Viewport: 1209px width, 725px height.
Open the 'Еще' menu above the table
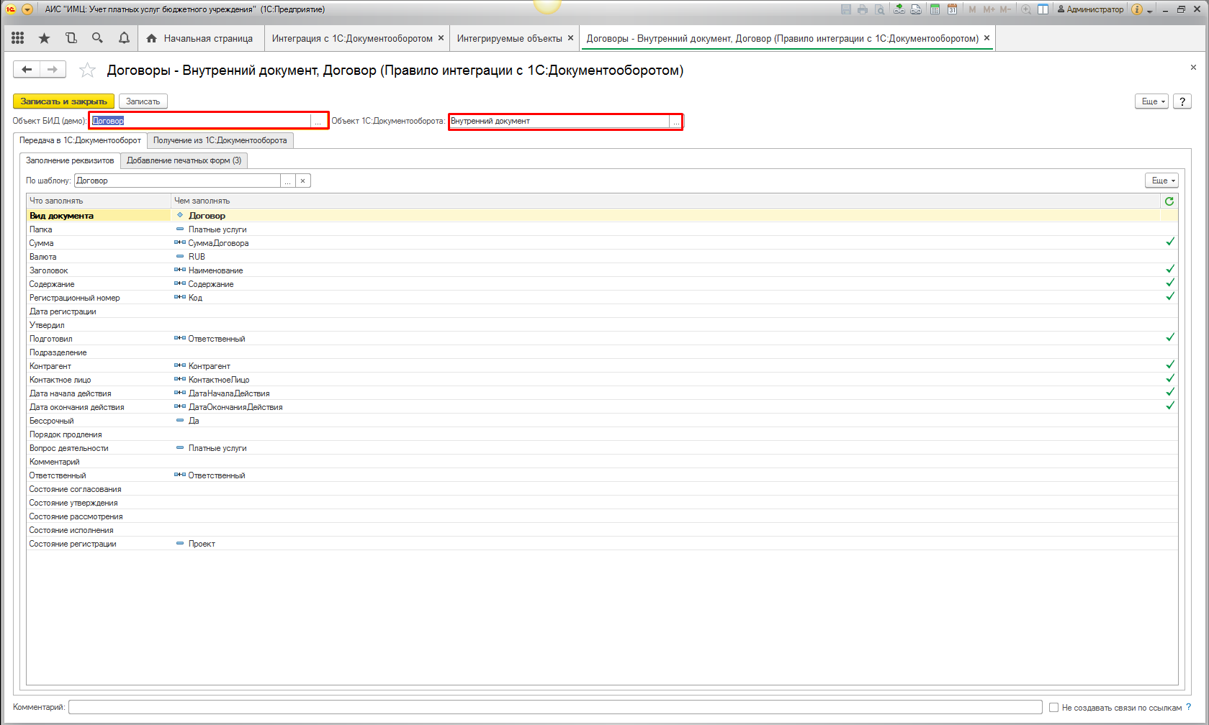click(x=1161, y=181)
